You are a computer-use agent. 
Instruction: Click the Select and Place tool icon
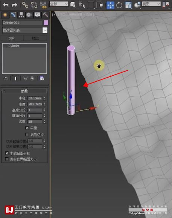click(x=137, y=5)
